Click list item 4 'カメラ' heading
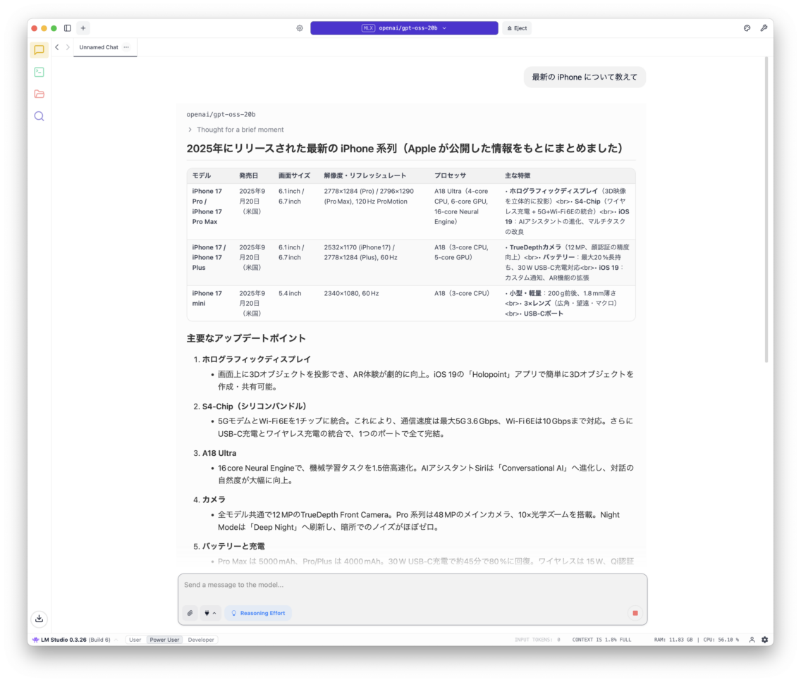 214,500
